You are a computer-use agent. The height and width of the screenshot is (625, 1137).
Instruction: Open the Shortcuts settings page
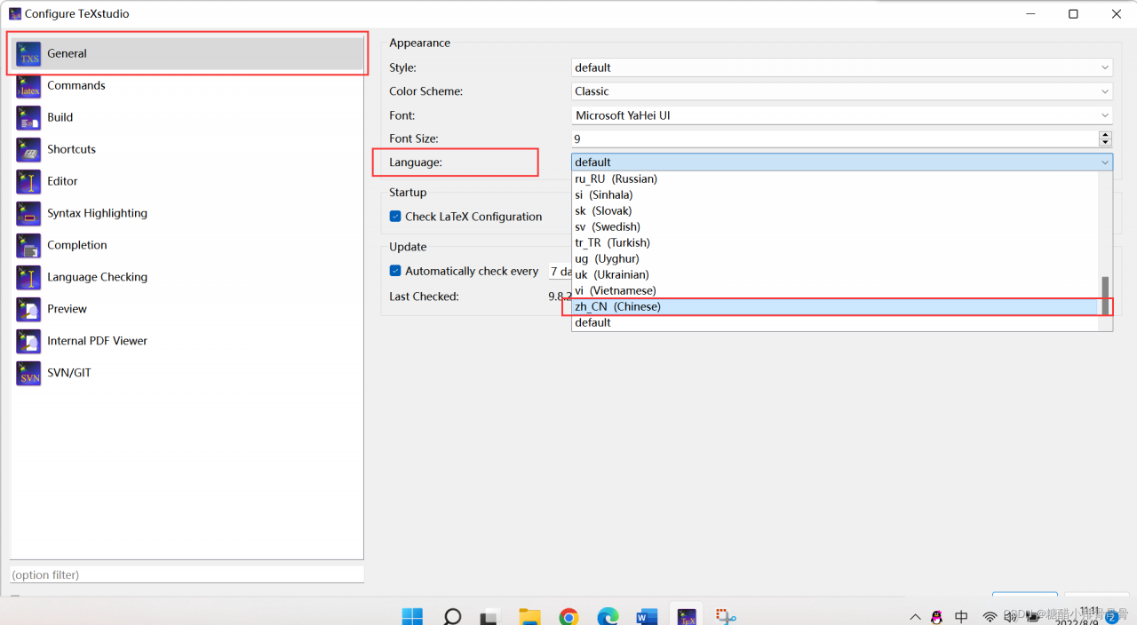[187, 149]
